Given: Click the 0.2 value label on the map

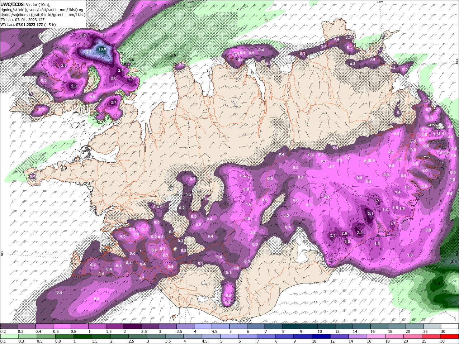Looking at the screenshot, I should (182, 208).
